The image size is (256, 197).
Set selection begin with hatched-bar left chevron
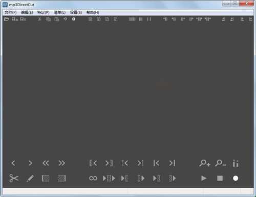tap(93, 163)
